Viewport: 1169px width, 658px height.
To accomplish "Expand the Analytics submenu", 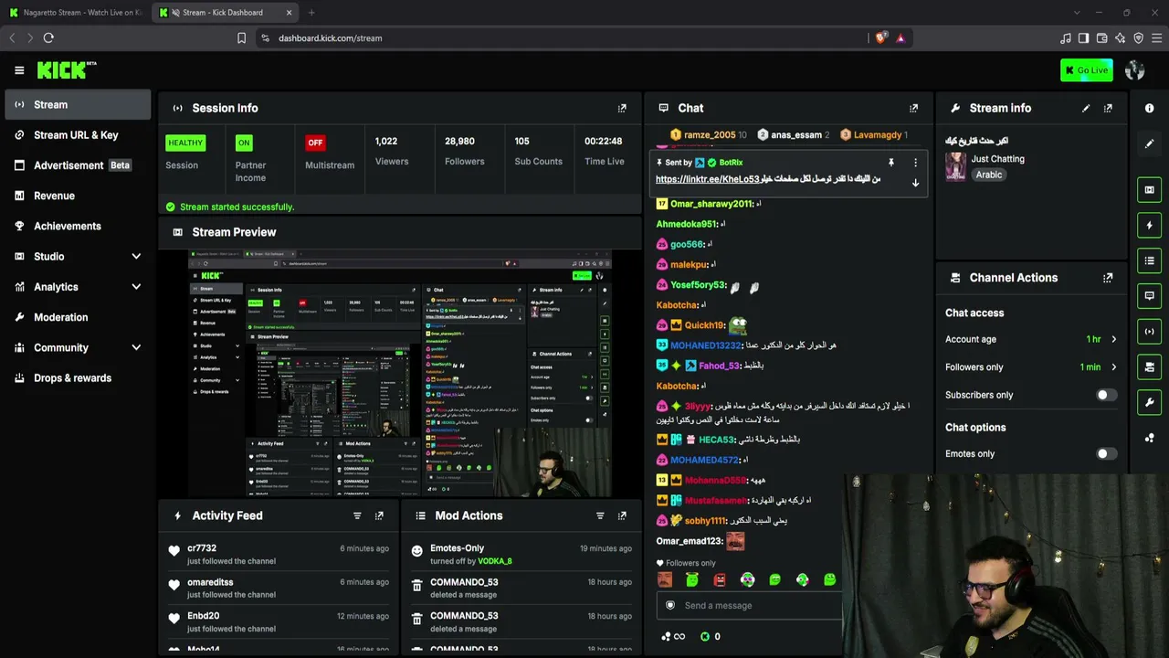I will 136,287.
